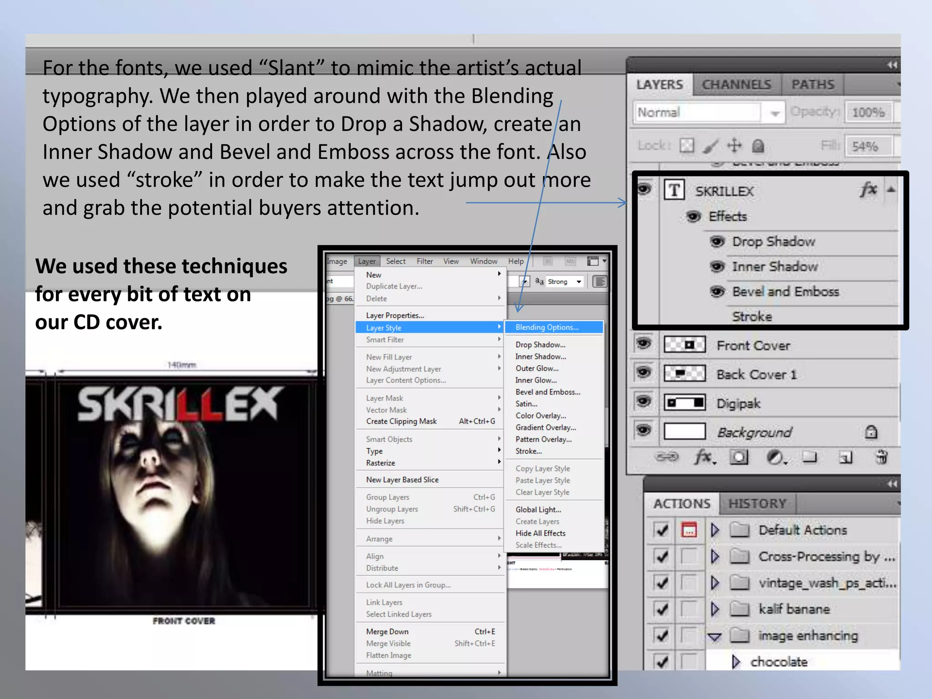Click the delete layer trash icon
The height and width of the screenshot is (699, 932).
coord(881,456)
